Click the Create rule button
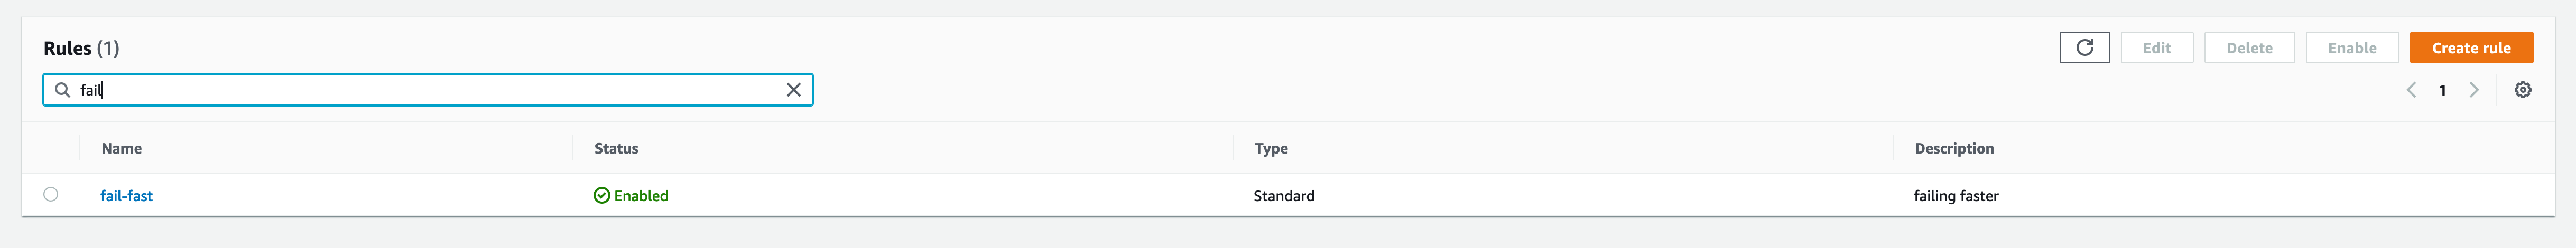Viewport: 2576px width, 248px height. (2470, 48)
